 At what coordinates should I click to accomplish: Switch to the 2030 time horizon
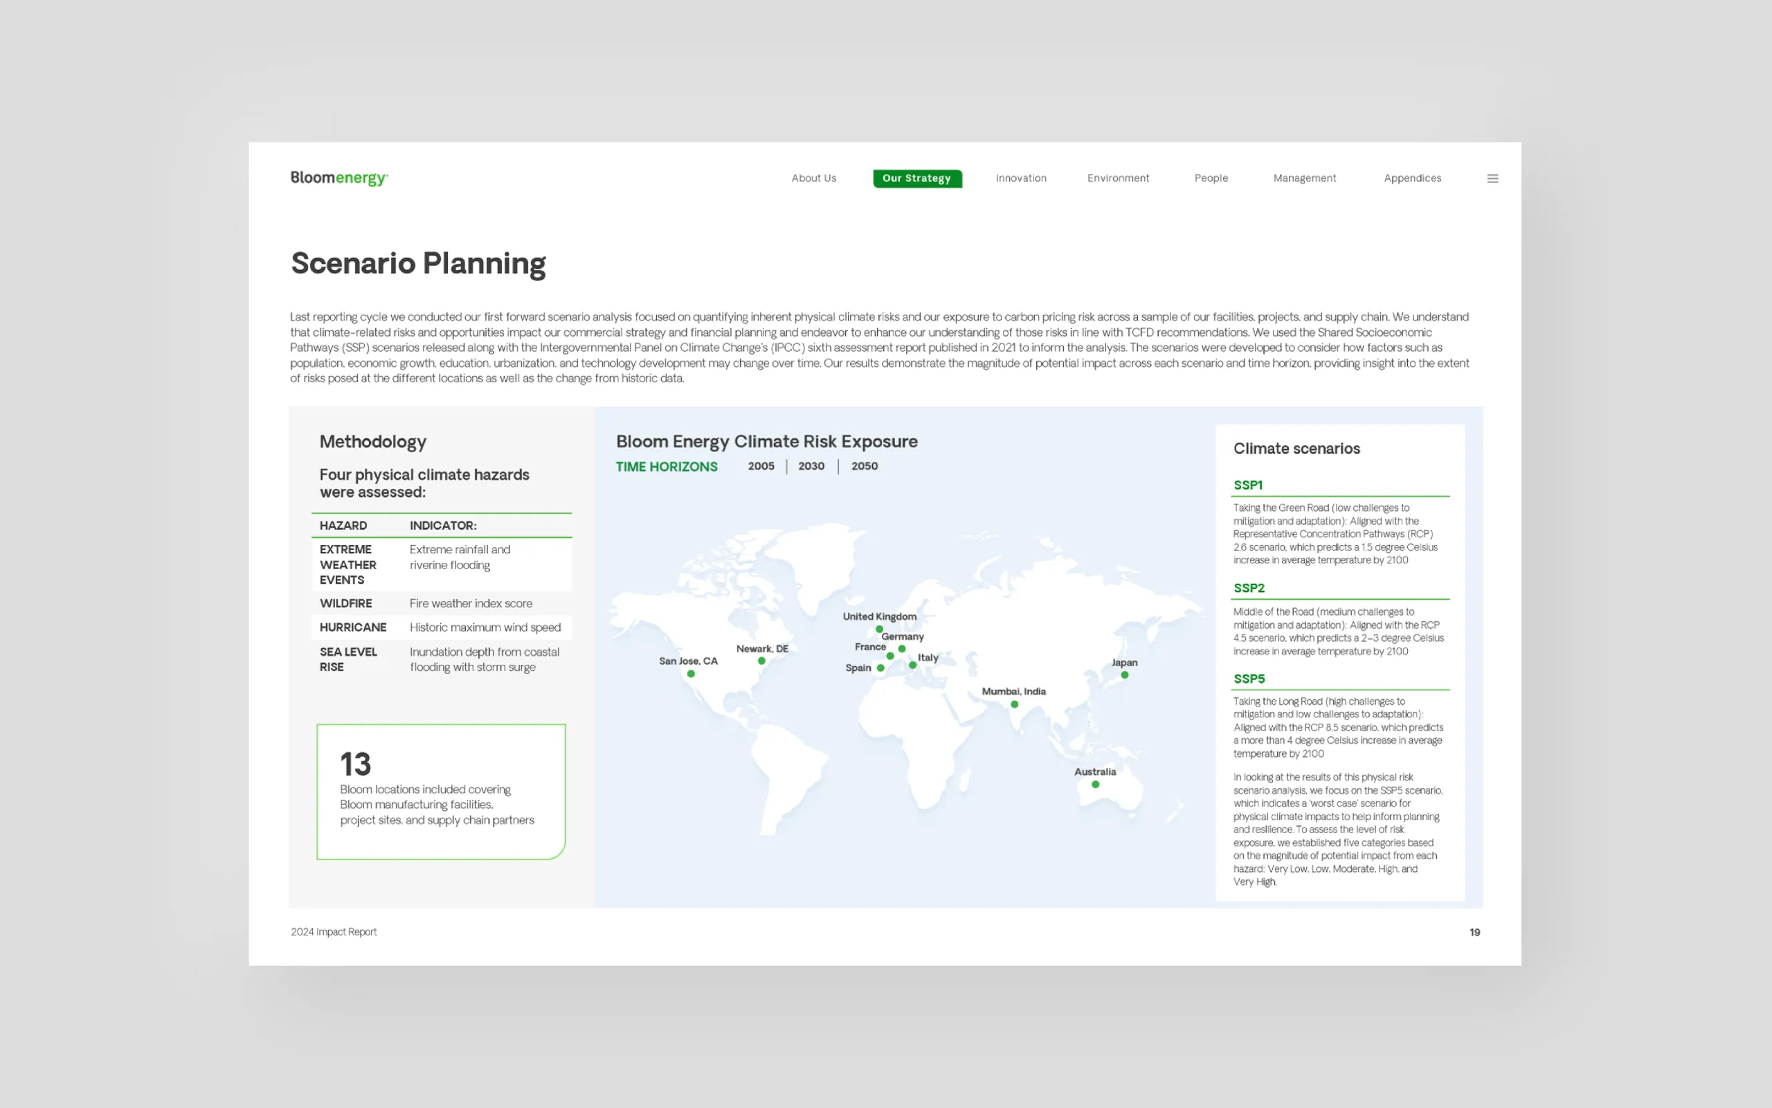[811, 466]
